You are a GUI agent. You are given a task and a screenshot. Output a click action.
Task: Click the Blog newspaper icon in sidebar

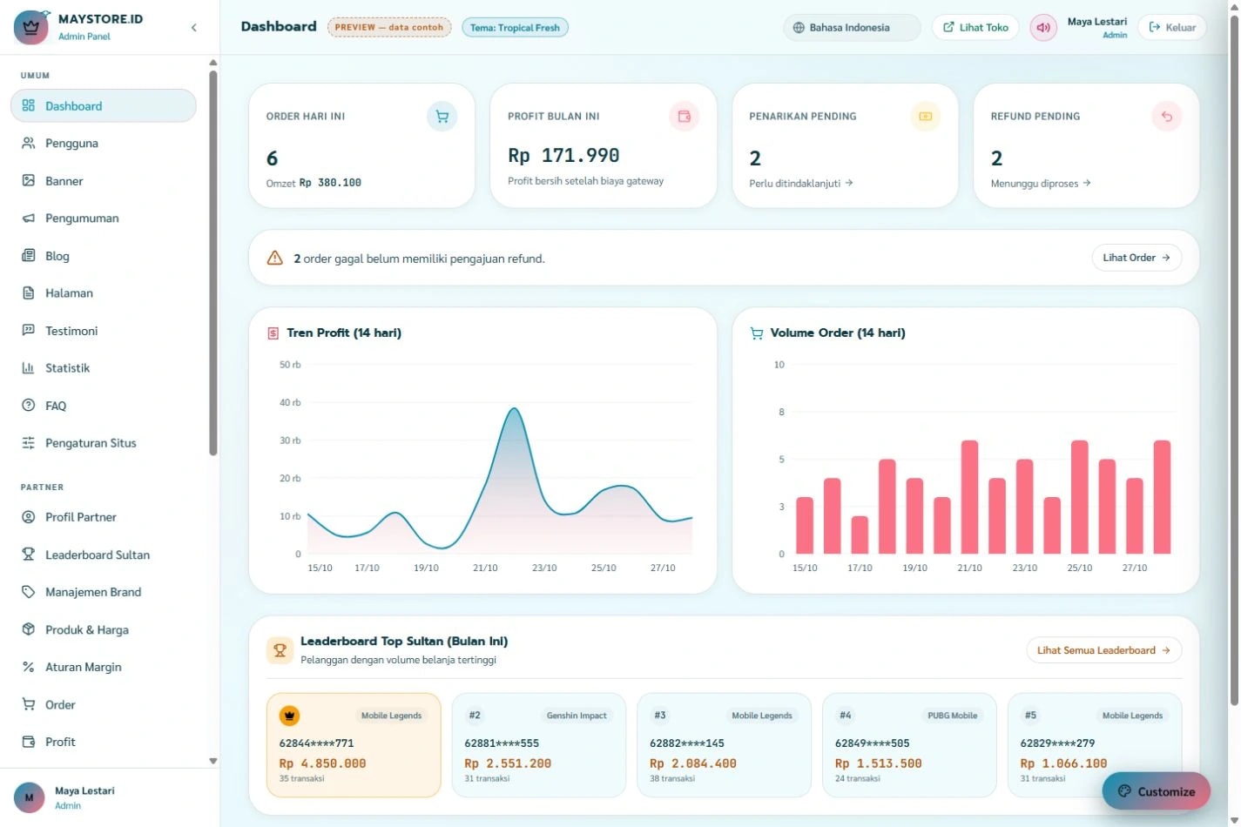29,256
